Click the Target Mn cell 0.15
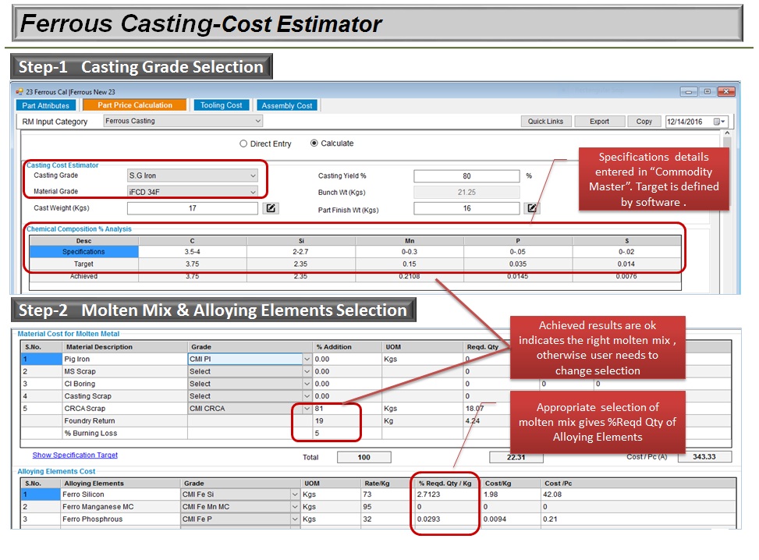Screen dimensions: 759x560 (x=410, y=264)
